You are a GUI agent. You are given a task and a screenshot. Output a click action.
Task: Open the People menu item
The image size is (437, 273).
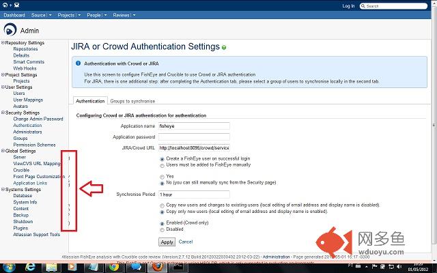click(94, 15)
